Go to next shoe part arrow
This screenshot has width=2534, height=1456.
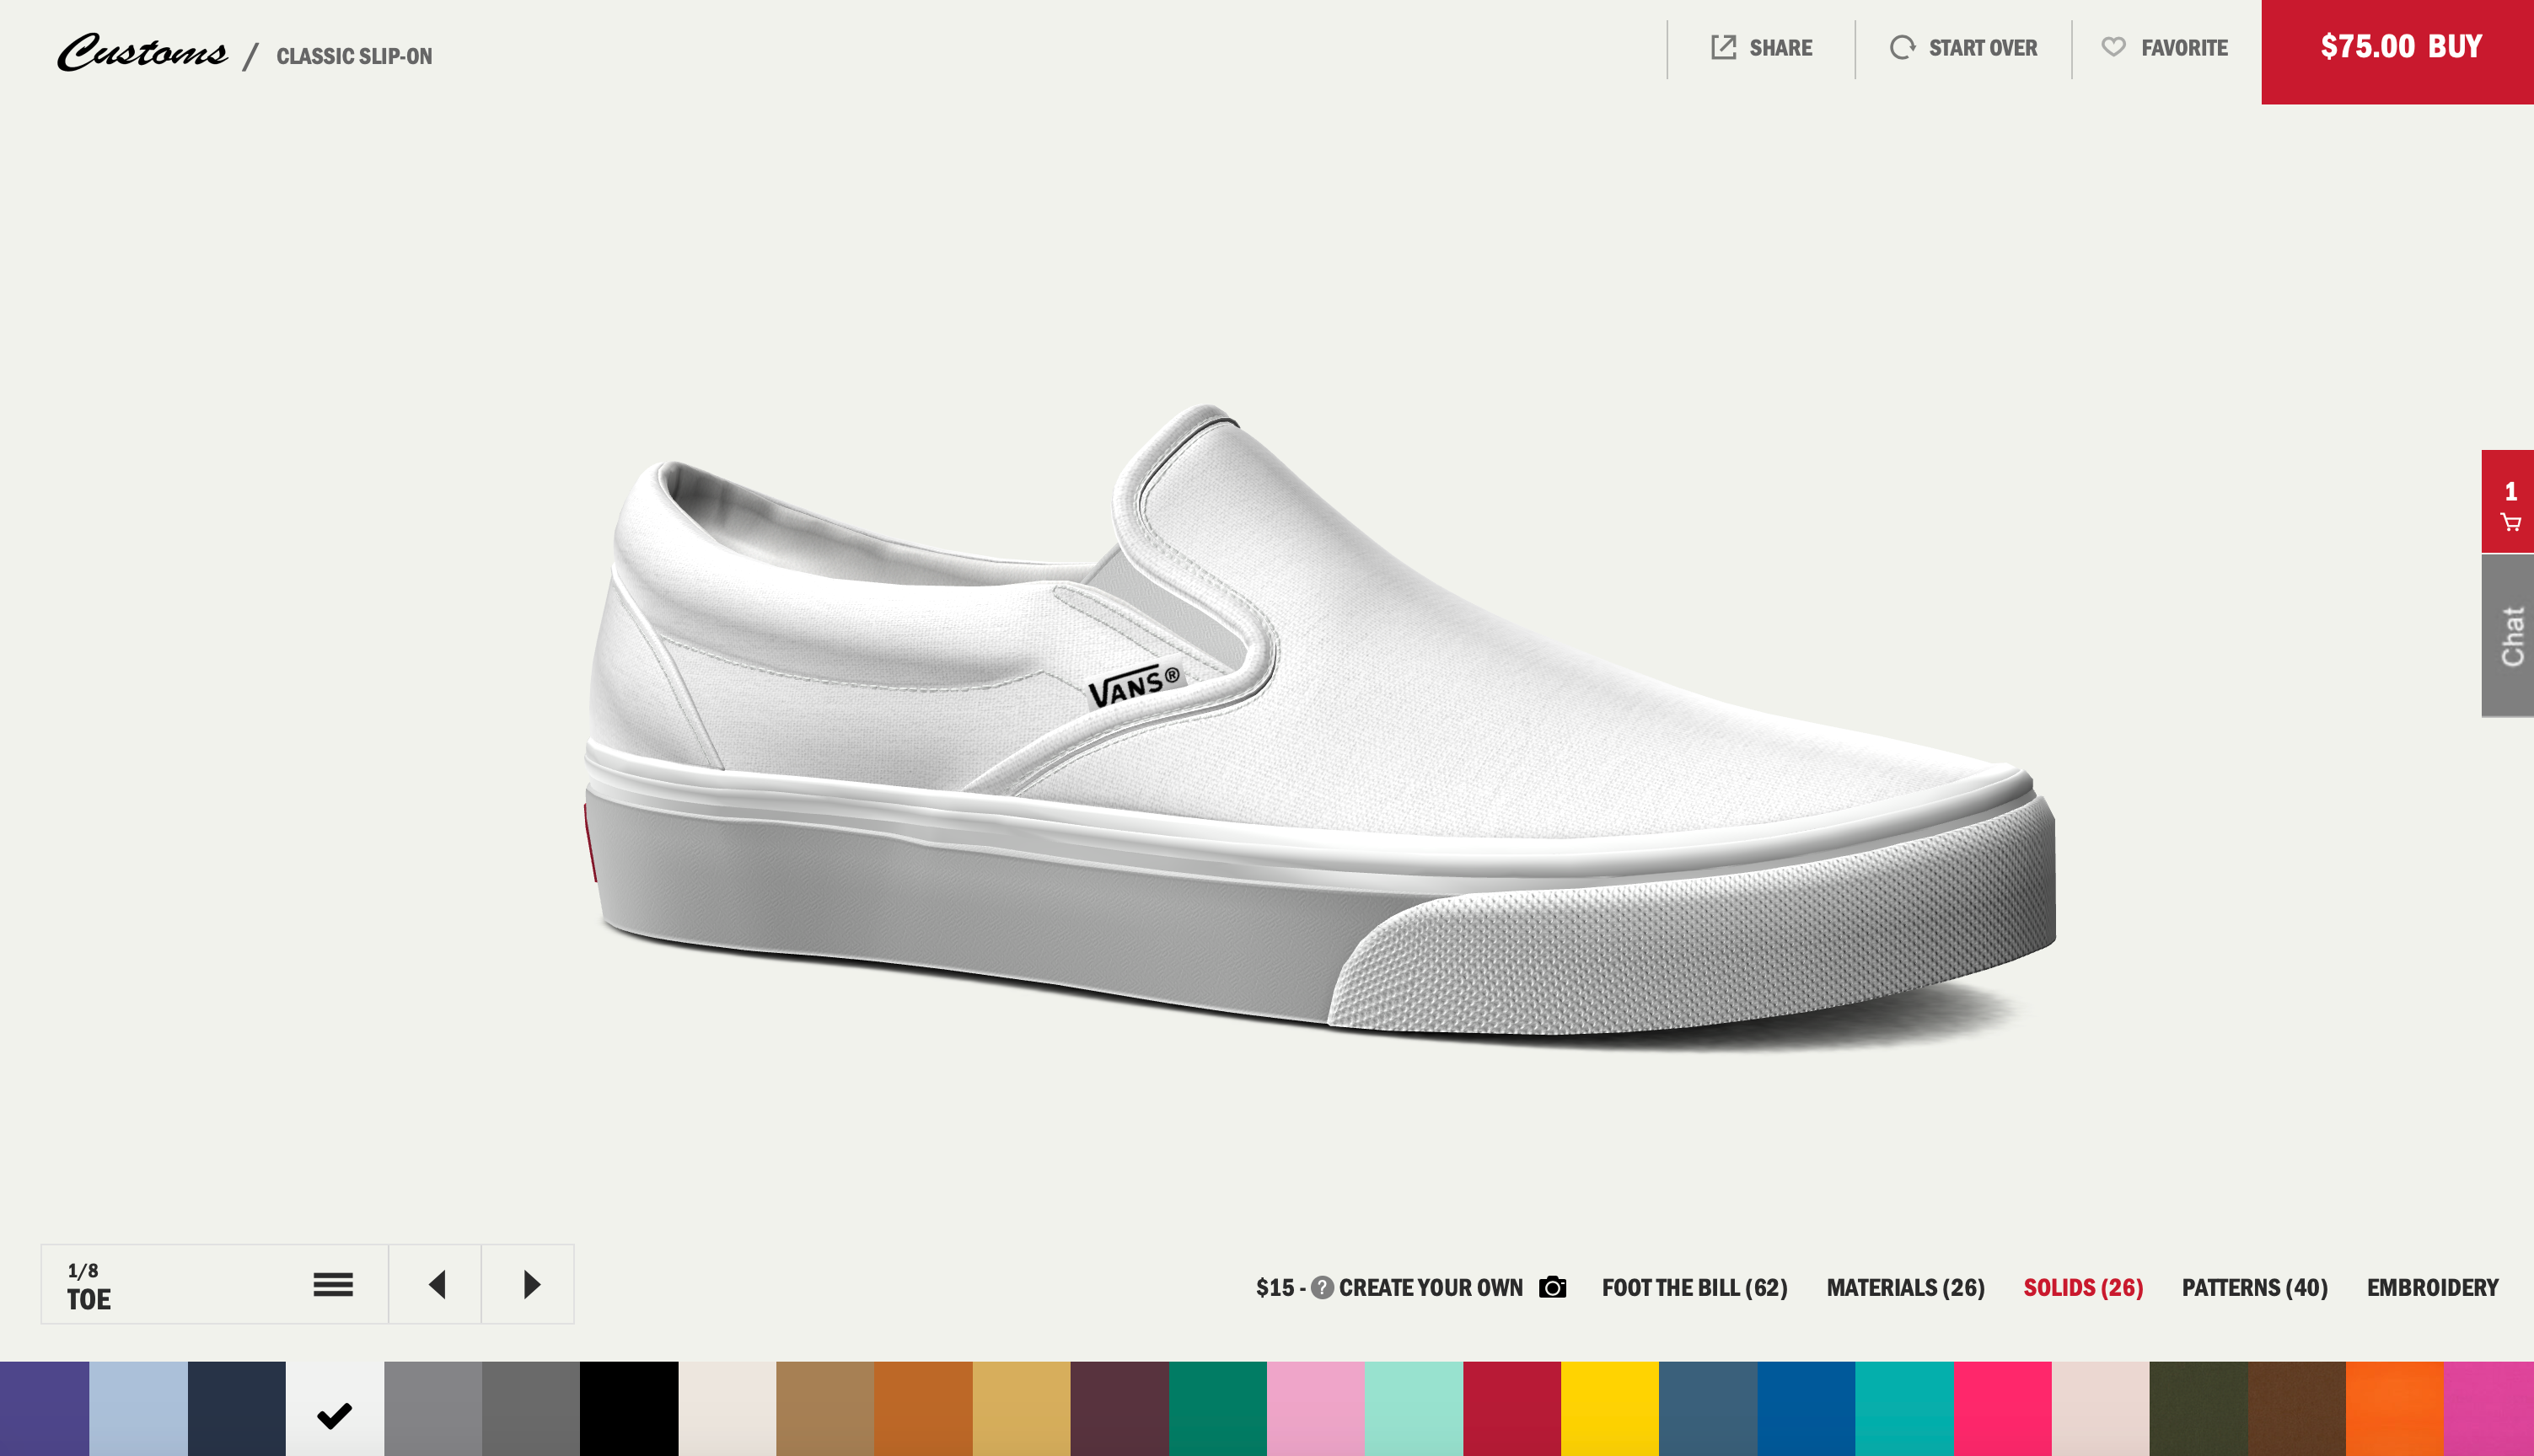530,1284
